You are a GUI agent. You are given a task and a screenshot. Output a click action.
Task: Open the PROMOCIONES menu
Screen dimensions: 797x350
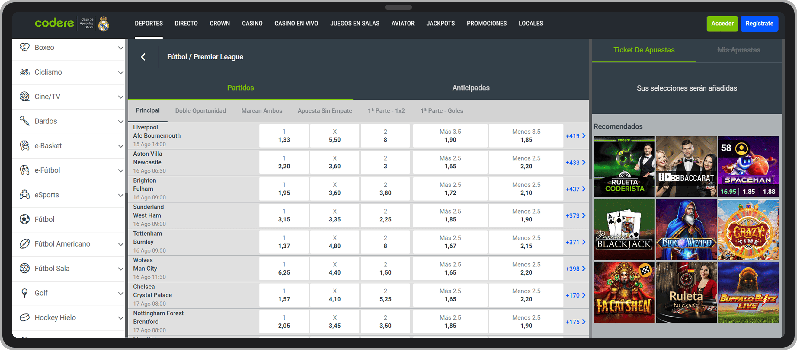point(486,24)
